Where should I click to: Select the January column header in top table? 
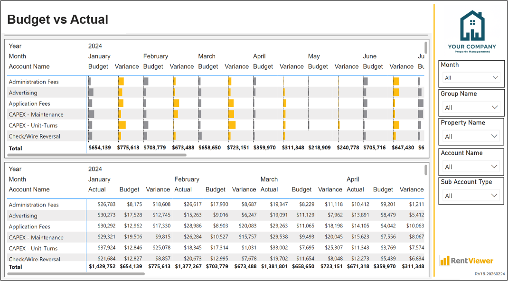pyautogui.click(x=99, y=56)
